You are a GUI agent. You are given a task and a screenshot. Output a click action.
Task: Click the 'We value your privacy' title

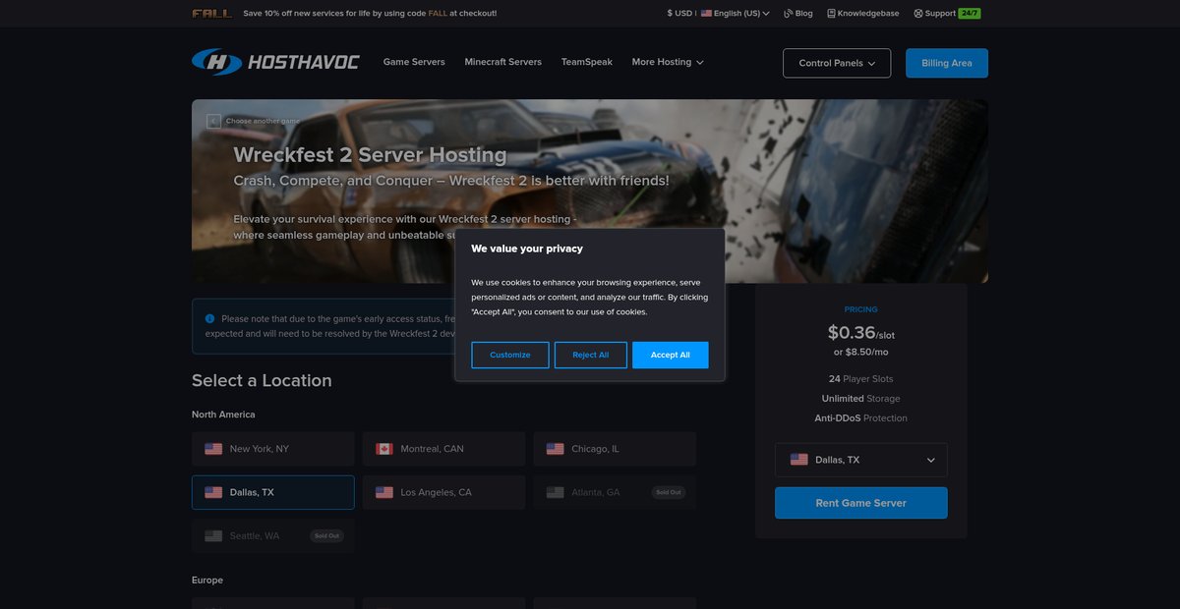tap(527, 249)
